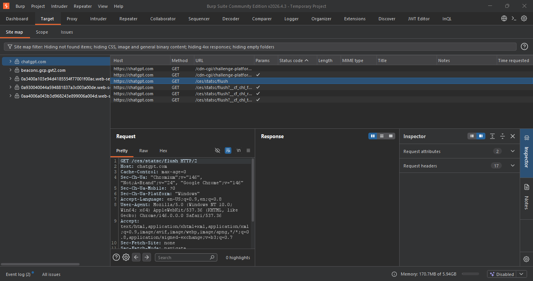
Task: Open the request editor hamburger menu
Action: [x=248, y=151]
